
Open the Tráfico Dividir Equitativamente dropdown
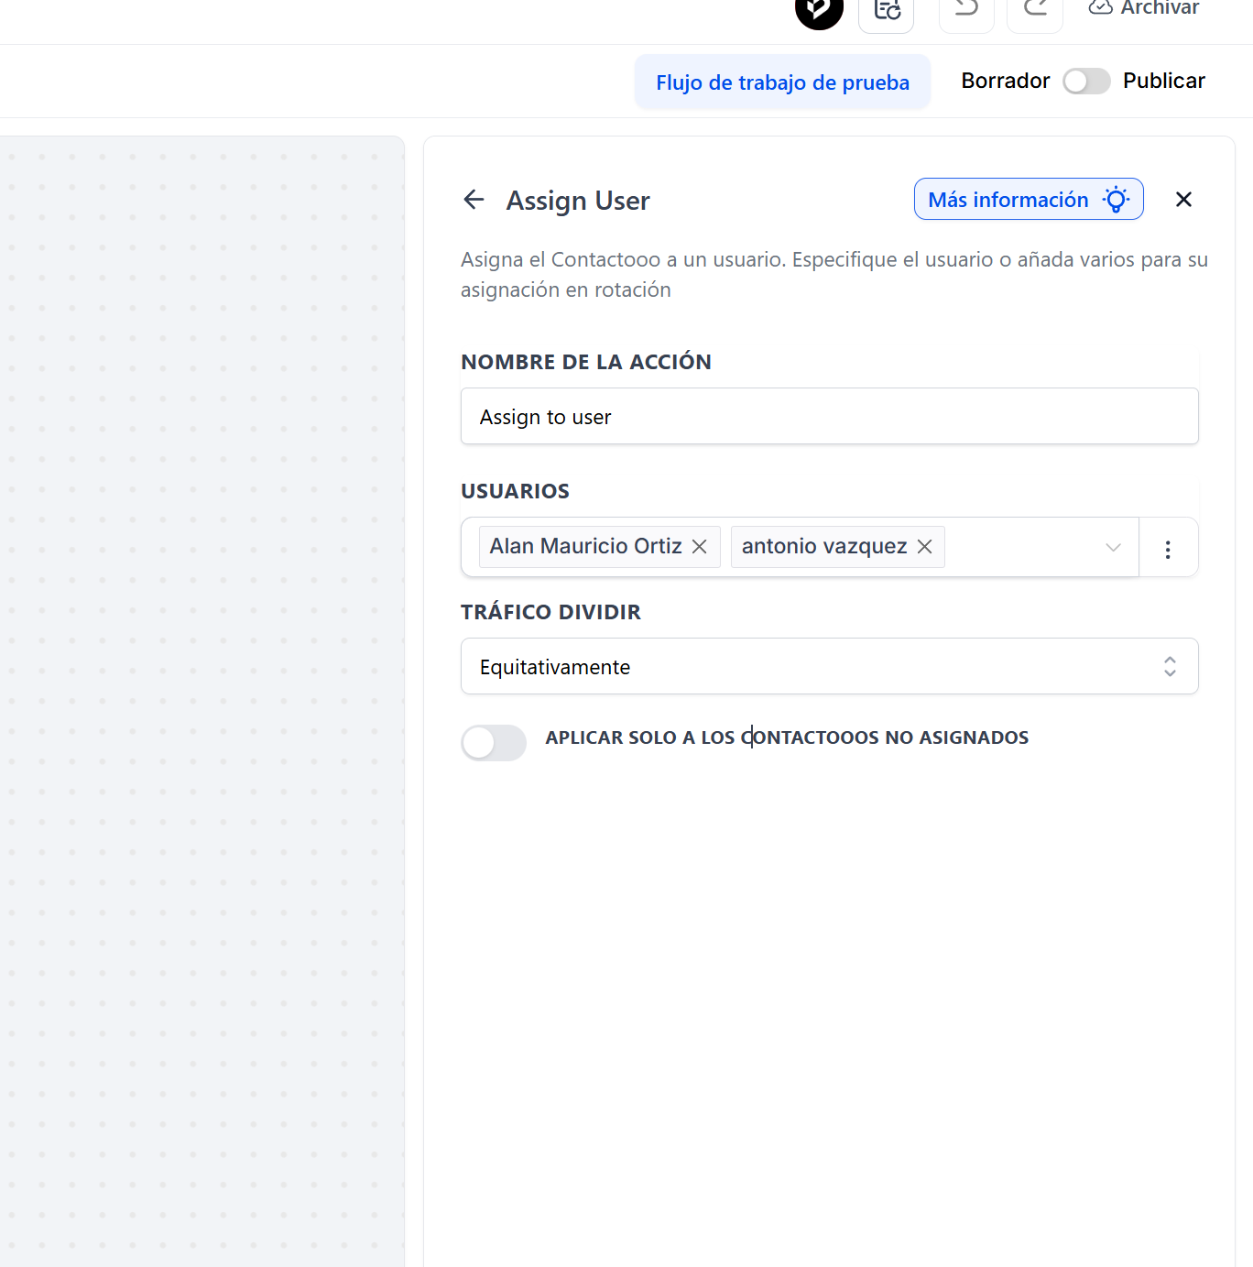[829, 667]
